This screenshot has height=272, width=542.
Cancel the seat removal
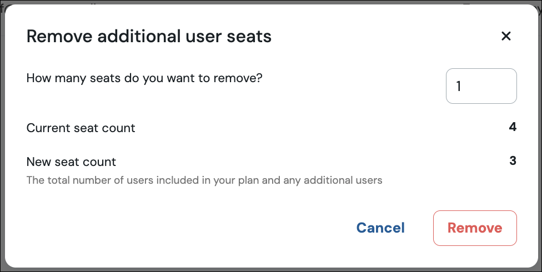point(380,228)
